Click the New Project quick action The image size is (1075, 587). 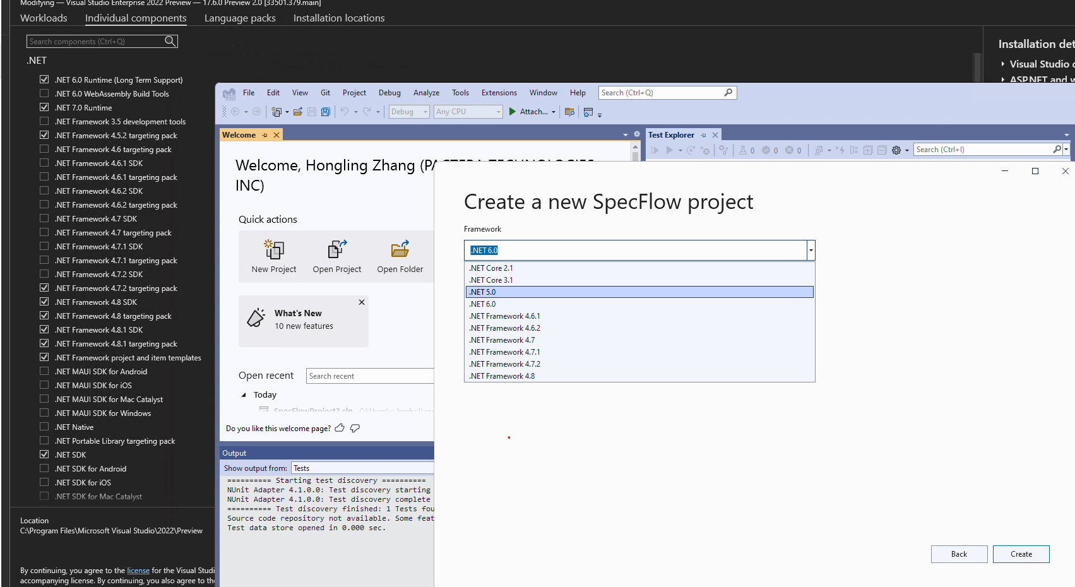(274, 256)
